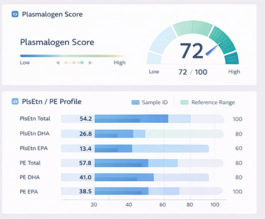Click the PlsEtn / PE Profile title

(x=51, y=101)
